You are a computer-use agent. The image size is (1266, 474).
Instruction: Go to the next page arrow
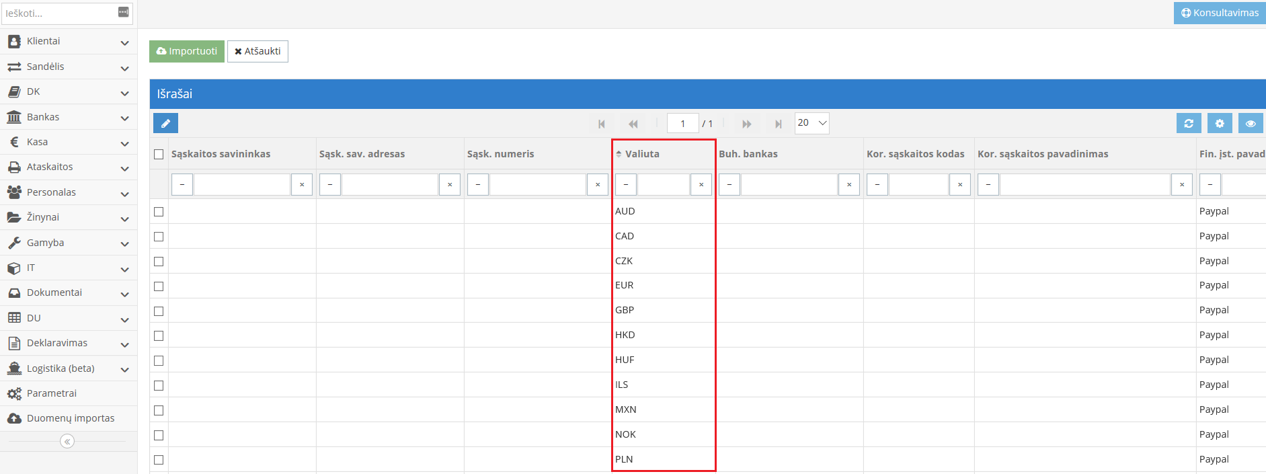coord(746,124)
